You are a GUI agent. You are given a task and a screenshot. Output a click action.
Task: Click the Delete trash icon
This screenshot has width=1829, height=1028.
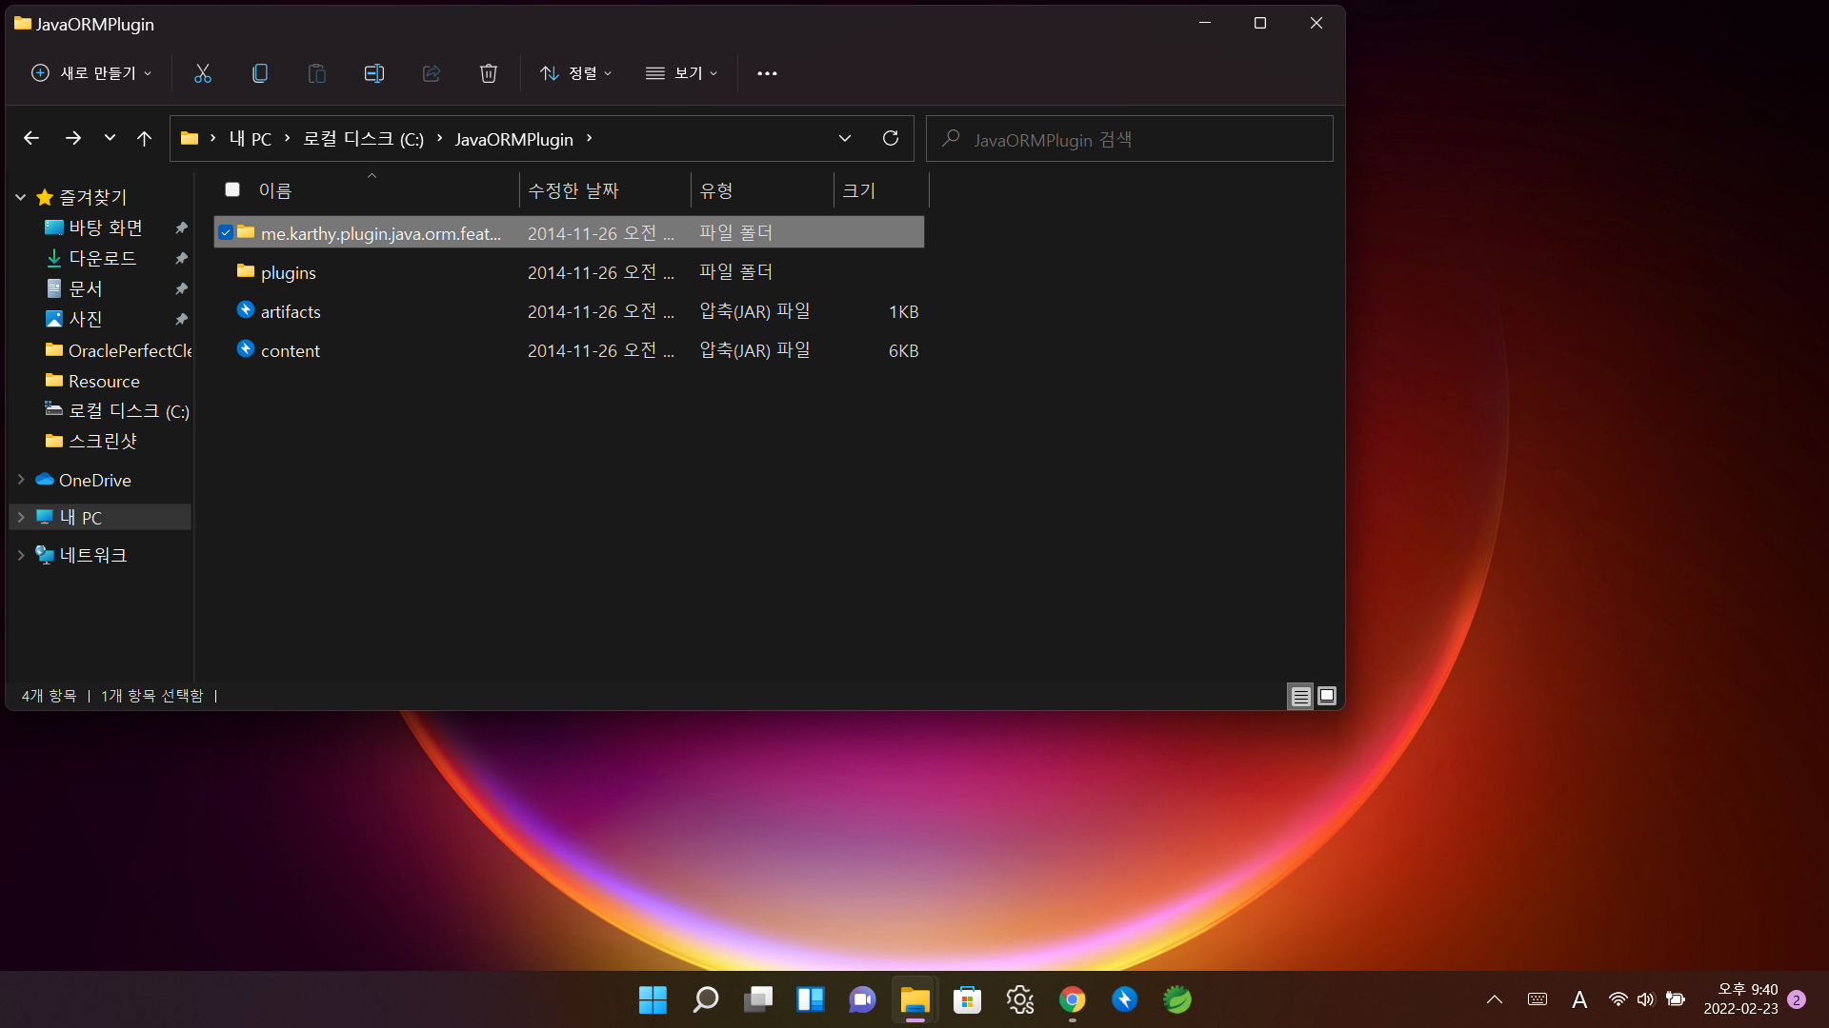(x=488, y=73)
